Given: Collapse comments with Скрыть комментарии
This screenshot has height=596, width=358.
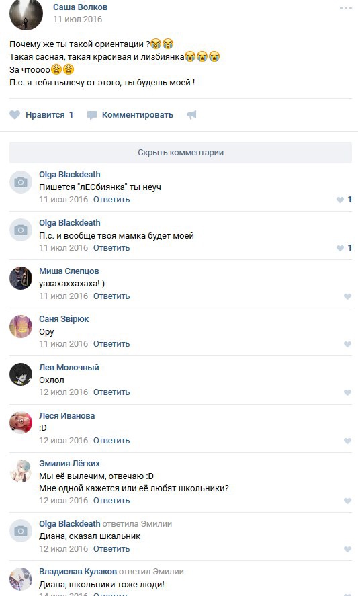Looking at the screenshot, I should (x=181, y=153).
